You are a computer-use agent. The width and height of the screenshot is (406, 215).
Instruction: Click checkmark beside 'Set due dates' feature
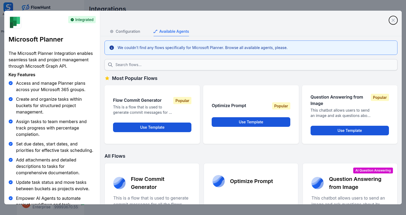[x=10, y=144]
